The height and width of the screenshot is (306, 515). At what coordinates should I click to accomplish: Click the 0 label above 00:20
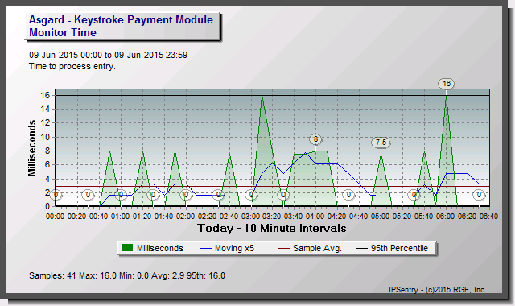88,195
